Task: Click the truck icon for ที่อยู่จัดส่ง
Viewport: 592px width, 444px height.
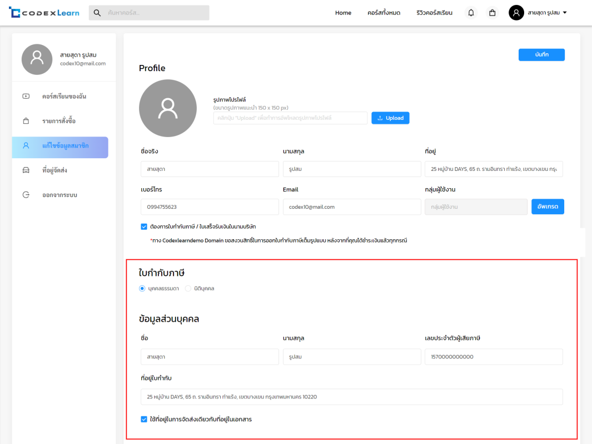Action: pyautogui.click(x=26, y=170)
